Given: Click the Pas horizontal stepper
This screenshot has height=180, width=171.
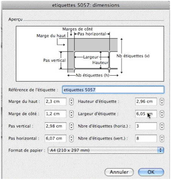Looking at the screenshot, I should click(71, 138).
